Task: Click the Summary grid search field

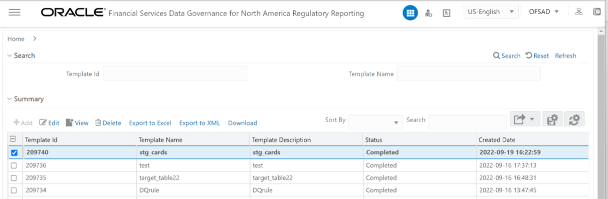Action: [468, 122]
